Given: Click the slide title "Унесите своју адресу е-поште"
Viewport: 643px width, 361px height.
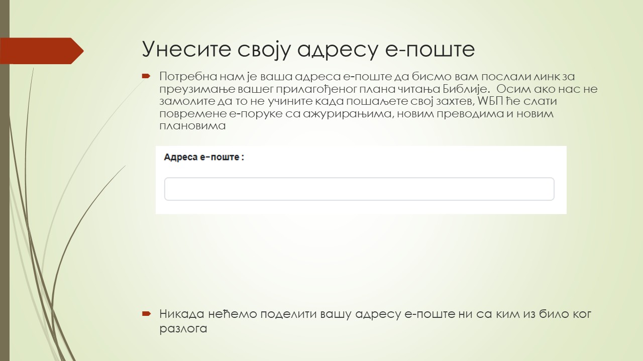Looking at the screenshot, I should point(307,49).
